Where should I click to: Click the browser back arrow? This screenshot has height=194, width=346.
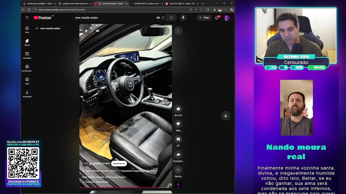[23, 9]
